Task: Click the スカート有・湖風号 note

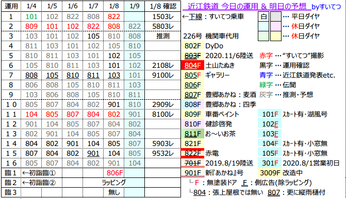Action: [x=305, y=115]
